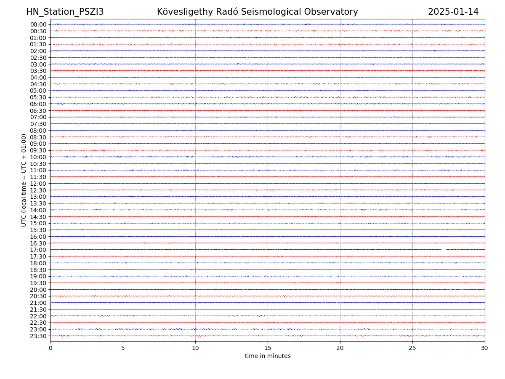The height and width of the screenshot is (379, 505).
Task: Click the data gap in the 17:00 trace
Action: pyautogui.click(x=444, y=250)
